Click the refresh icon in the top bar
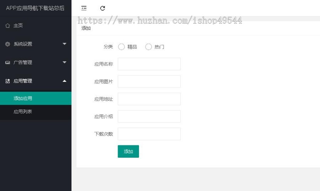The image size is (320, 191). point(103,8)
